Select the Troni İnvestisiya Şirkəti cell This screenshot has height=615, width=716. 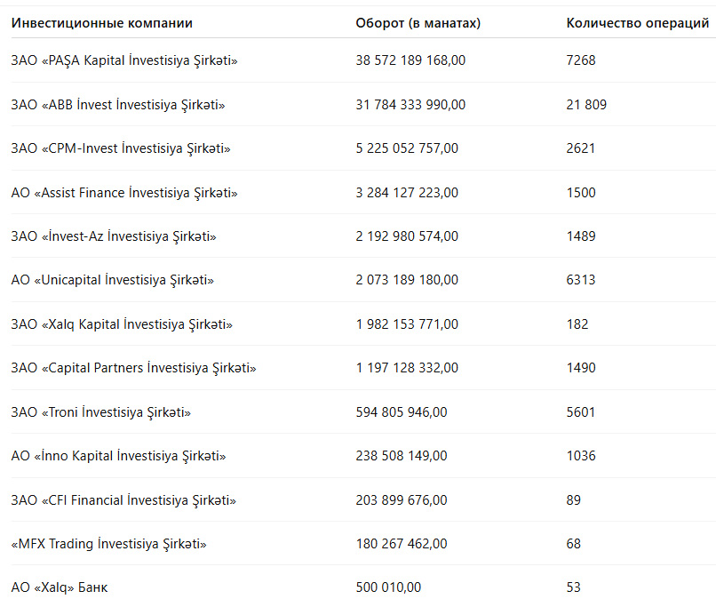tap(101, 412)
